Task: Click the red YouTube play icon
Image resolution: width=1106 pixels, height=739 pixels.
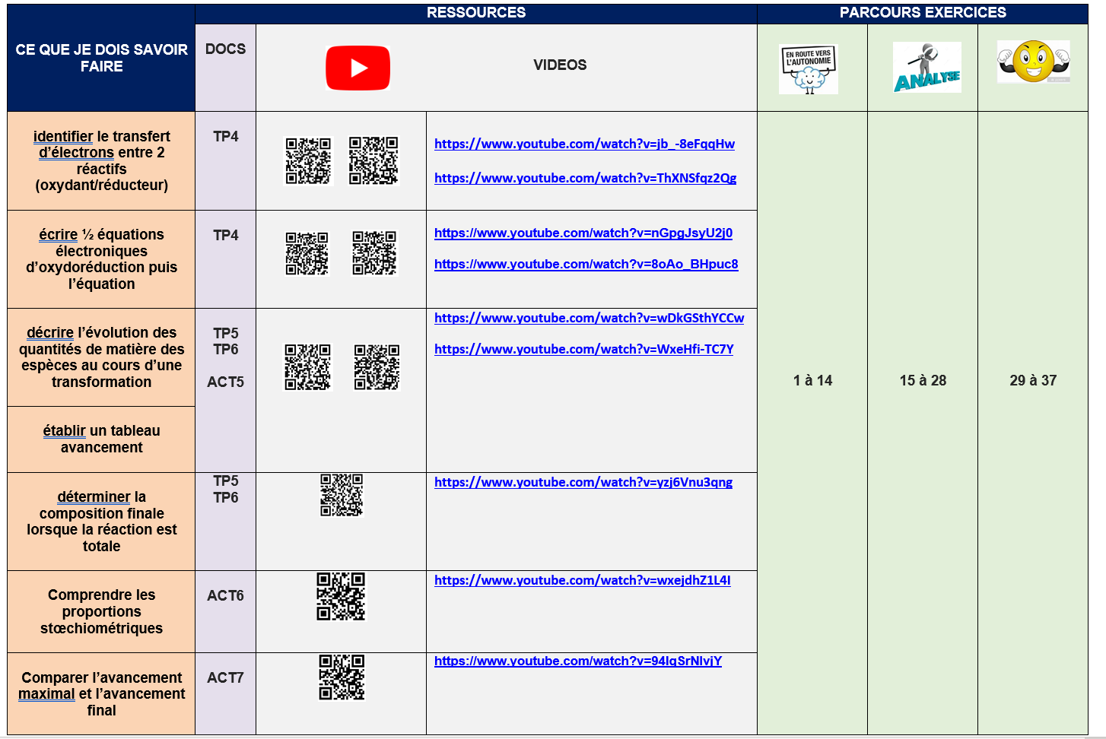Action: [358, 68]
